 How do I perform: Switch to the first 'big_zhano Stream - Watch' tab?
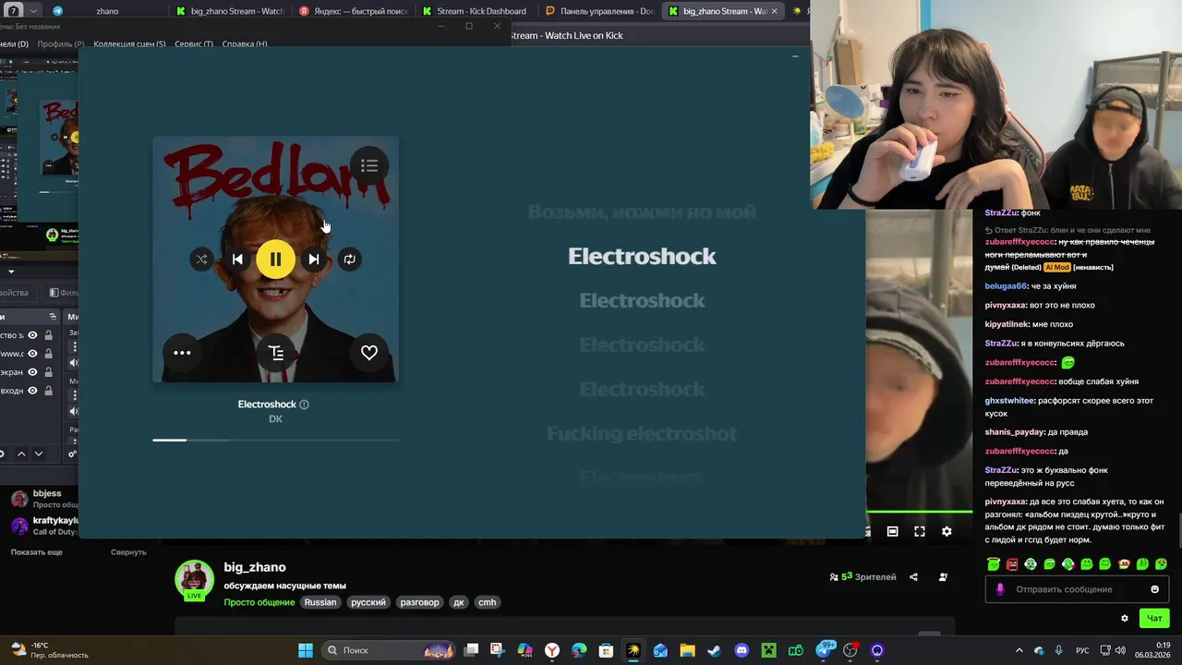tap(231, 11)
